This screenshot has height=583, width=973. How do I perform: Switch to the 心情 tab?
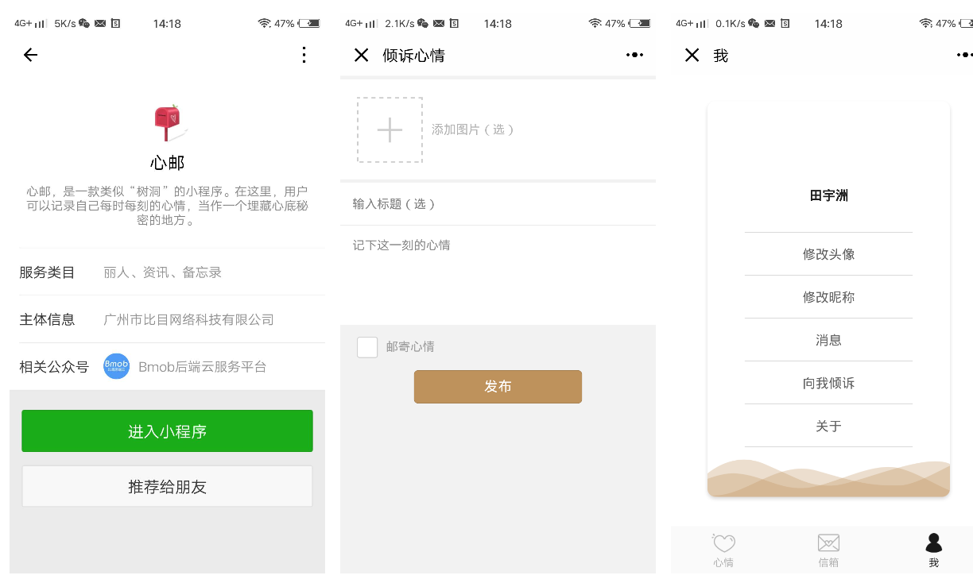click(723, 550)
